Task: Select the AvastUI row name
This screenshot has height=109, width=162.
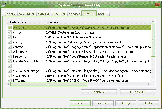Action: pyautogui.click(x=19, y=28)
